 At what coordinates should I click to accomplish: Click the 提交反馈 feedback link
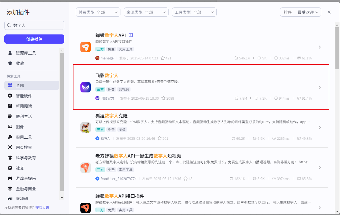(x=42, y=207)
